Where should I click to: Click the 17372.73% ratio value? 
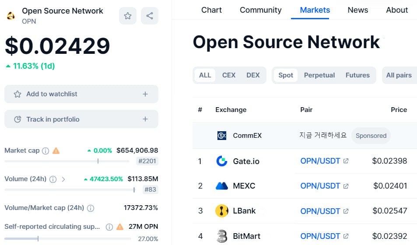click(141, 208)
